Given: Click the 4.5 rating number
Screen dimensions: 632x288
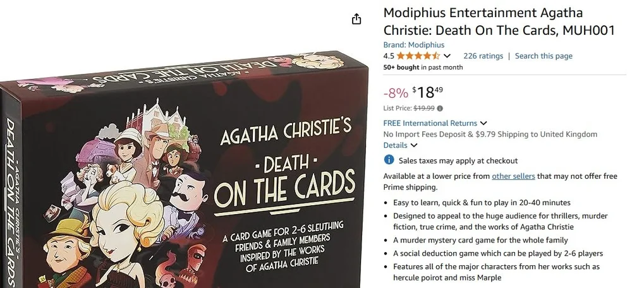Looking at the screenshot, I should 389,56.
